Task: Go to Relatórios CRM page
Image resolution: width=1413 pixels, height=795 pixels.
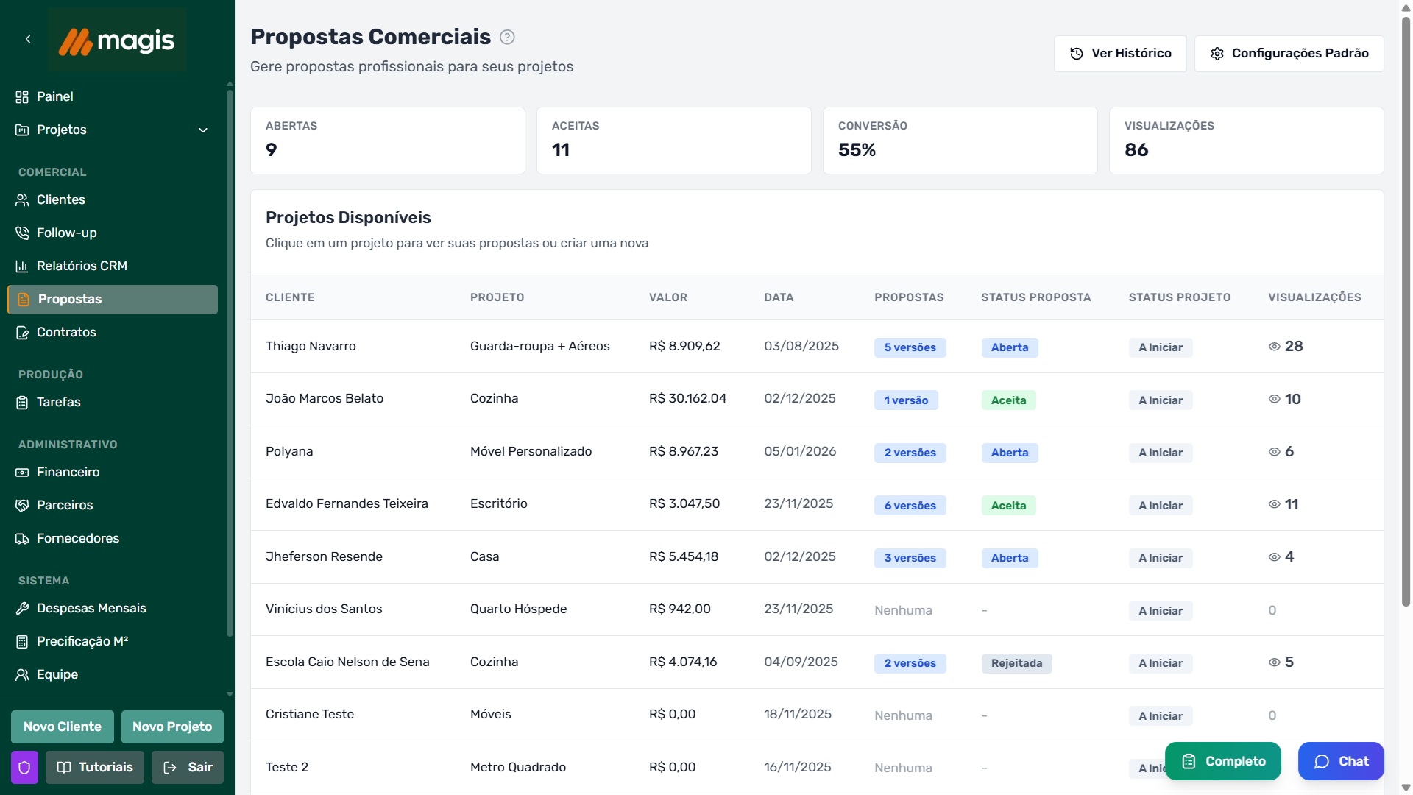Action: pyautogui.click(x=82, y=266)
